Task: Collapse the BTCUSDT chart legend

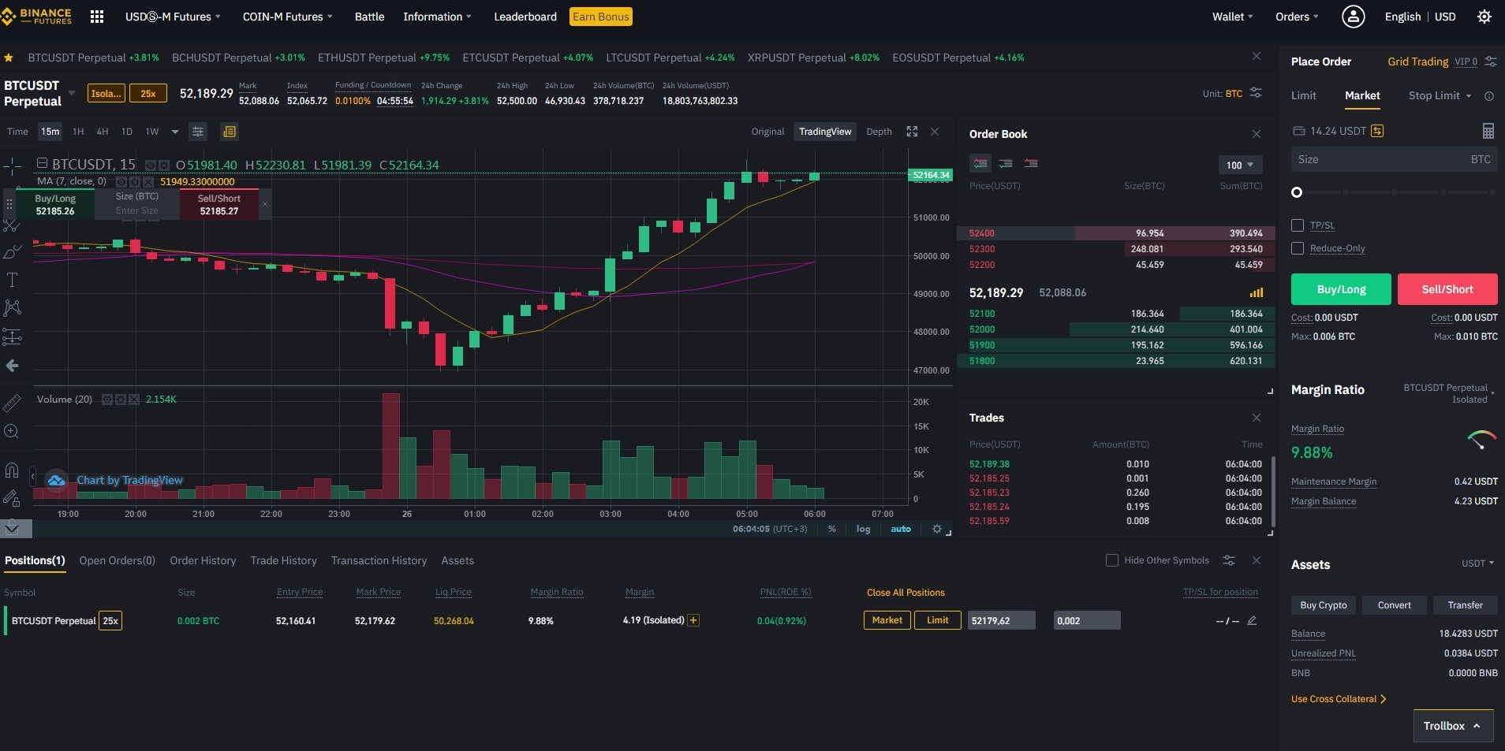Action: point(43,163)
